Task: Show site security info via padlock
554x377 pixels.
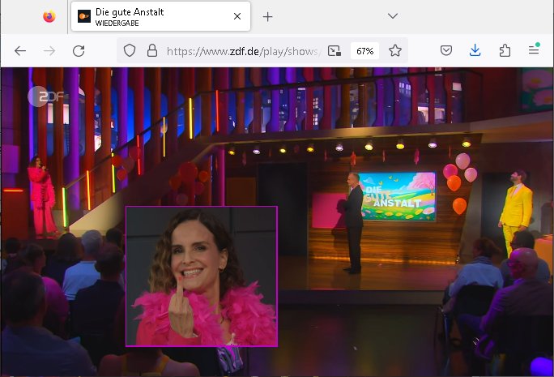Action: coord(150,50)
